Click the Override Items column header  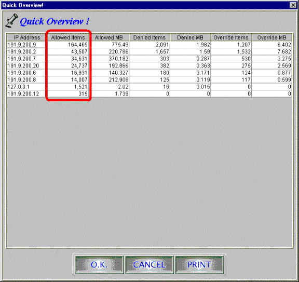pyautogui.click(x=231, y=37)
